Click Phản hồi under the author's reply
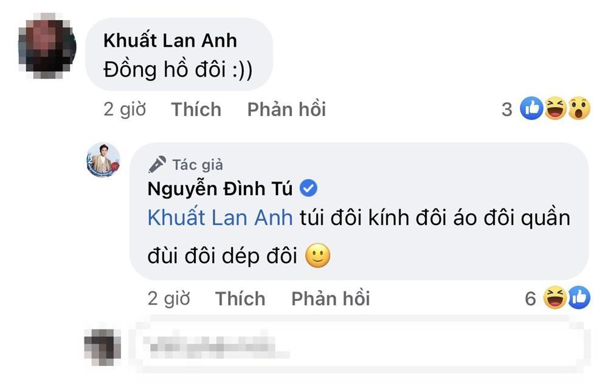The height and width of the screenshot is (383, 608). click(330, 297)
